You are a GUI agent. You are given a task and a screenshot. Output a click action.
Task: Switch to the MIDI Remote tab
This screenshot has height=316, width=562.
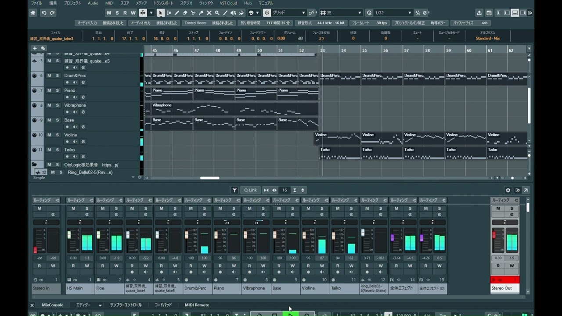pyautogui.click(x=197, y=305)
